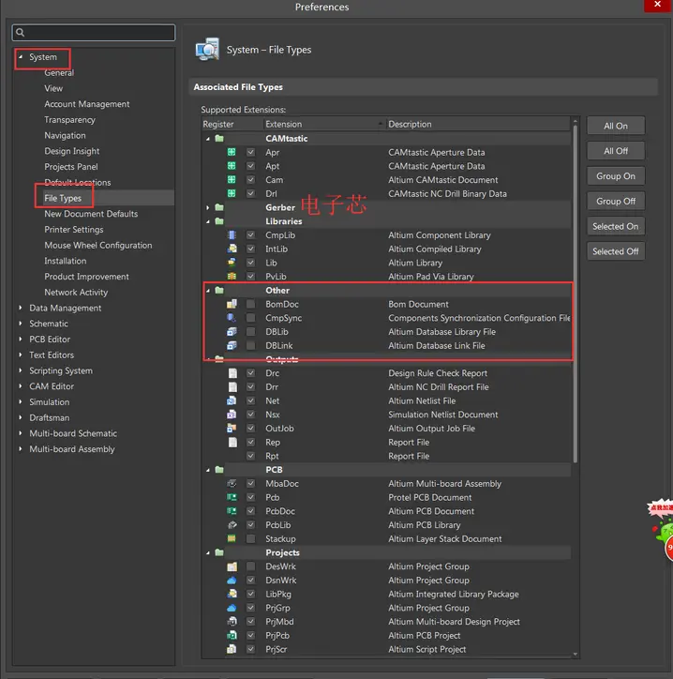Click the Description column header

478,125
